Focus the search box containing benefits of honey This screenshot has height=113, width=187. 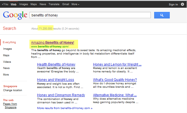click(x=90, y=15)
